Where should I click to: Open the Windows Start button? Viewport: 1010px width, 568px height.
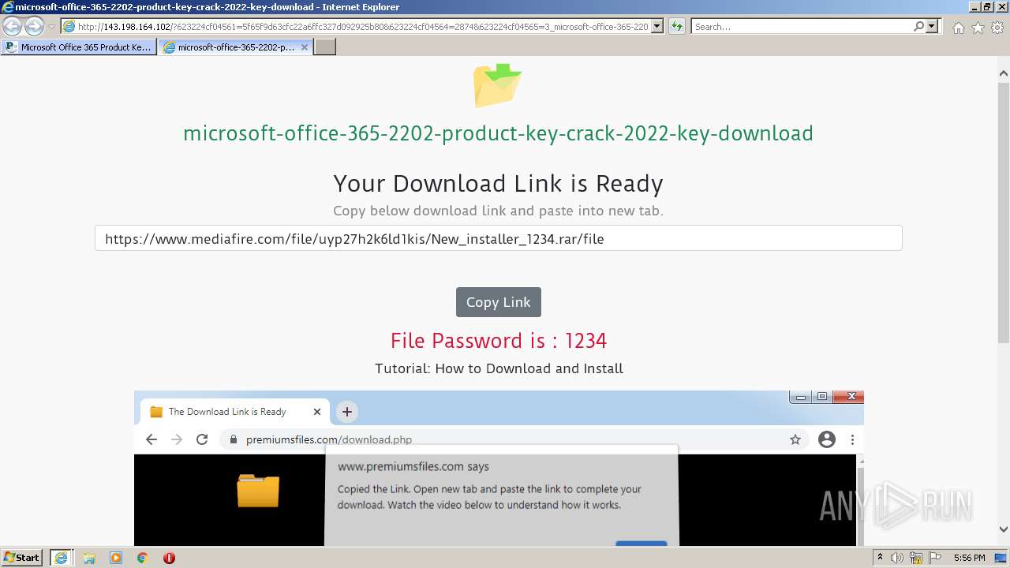tap(22, 558)
